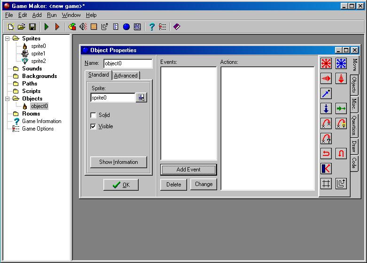This screenshot has height=263, width=367.
Task: Click the Add sprite Pac-Man icon
Action: coord(72,27)
